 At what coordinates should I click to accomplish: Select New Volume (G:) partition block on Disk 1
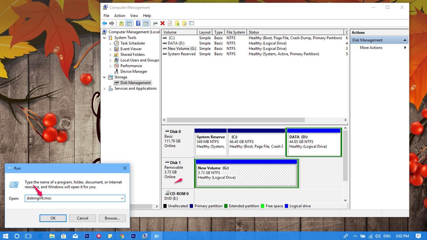click(246, 173)
